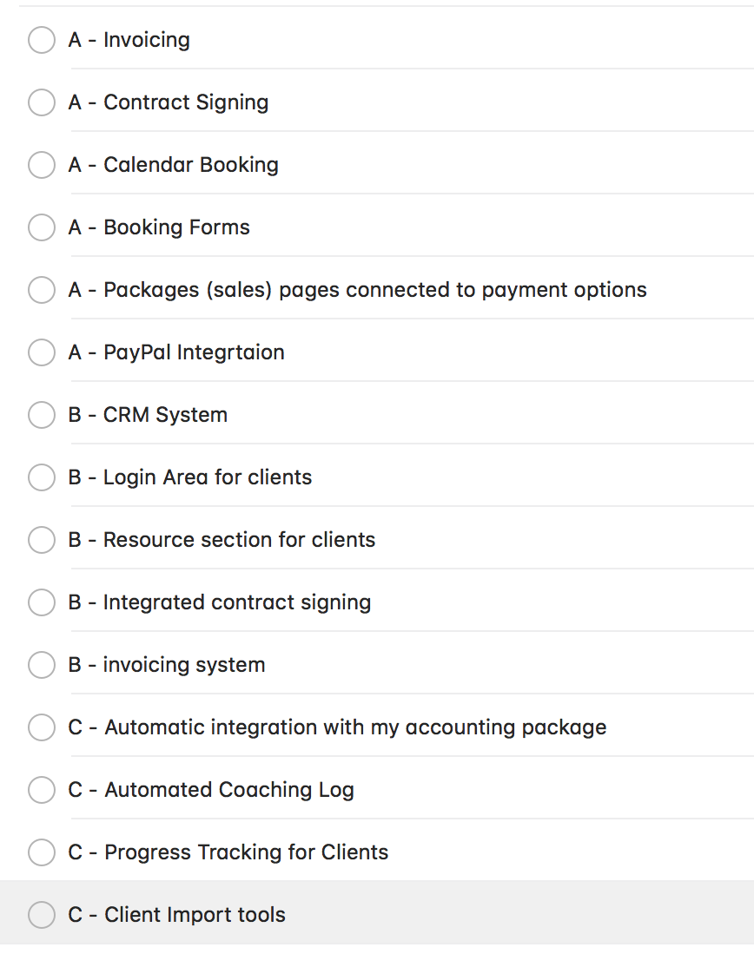This screenshot has width=754, height=967.
Task: Click 'C - Automated Coaching Log' item text
Action: click(x=211, y=790)
